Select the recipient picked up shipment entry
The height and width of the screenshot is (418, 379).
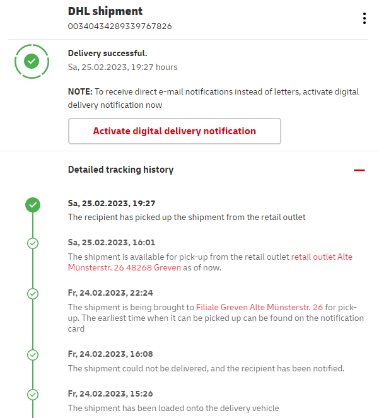187,218
